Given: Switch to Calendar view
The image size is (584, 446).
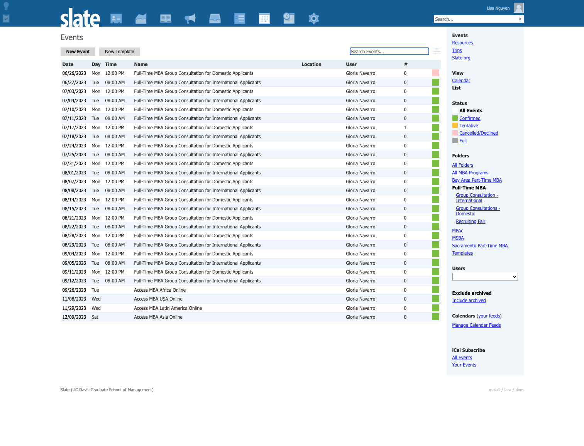Looking at the screenshot, I should (461, 81).
